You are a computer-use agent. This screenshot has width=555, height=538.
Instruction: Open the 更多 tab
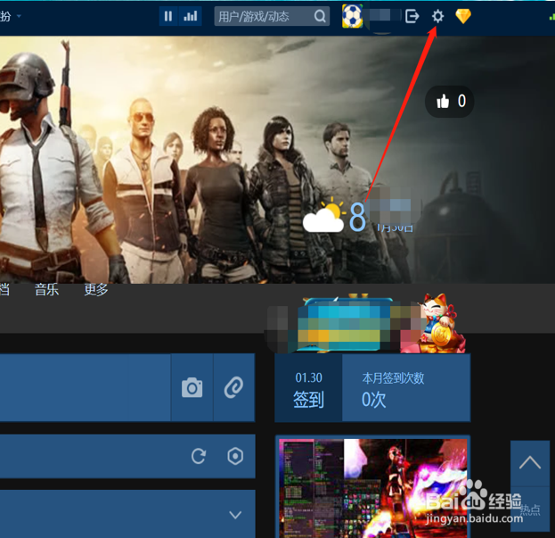96,290
